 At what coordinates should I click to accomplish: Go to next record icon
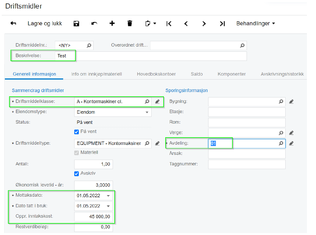click(x=204, y=24)
